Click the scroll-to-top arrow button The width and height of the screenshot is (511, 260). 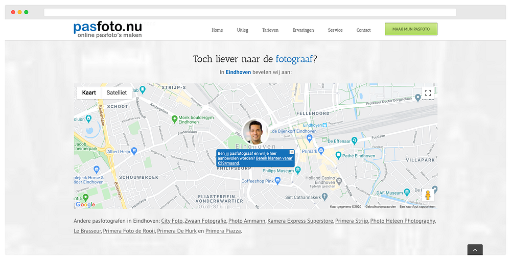475,250
